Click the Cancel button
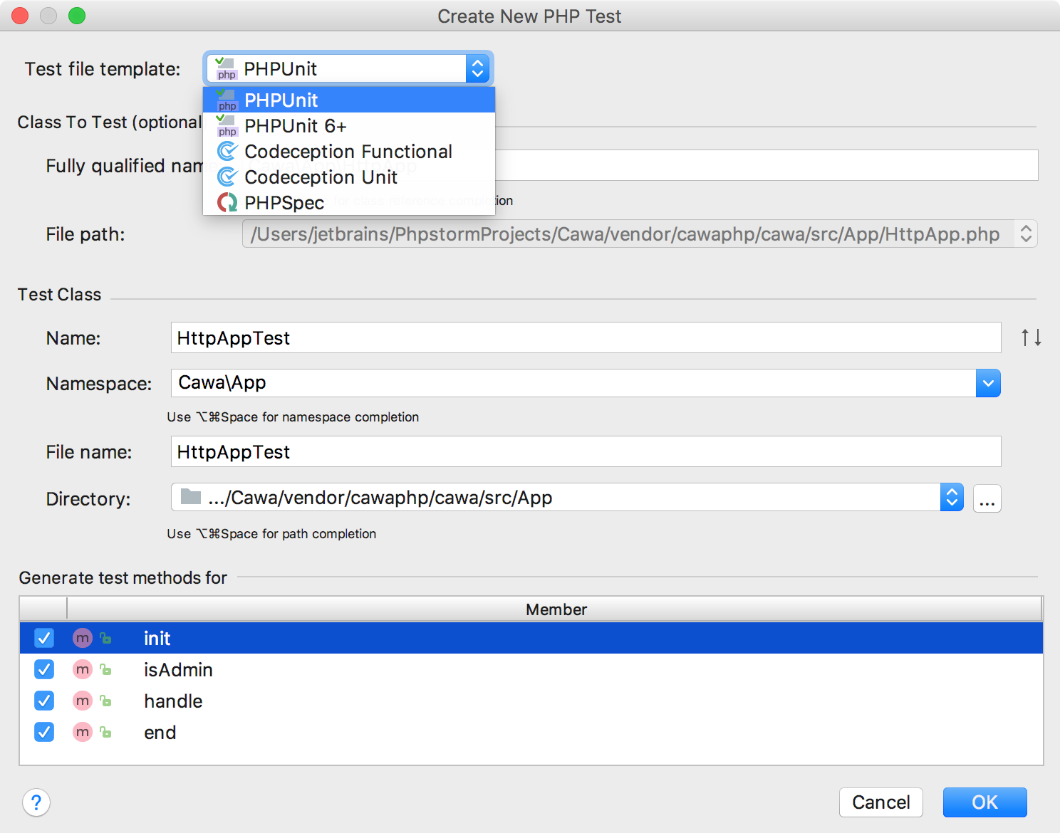The image size is (1060, 833). click(881, 802)
